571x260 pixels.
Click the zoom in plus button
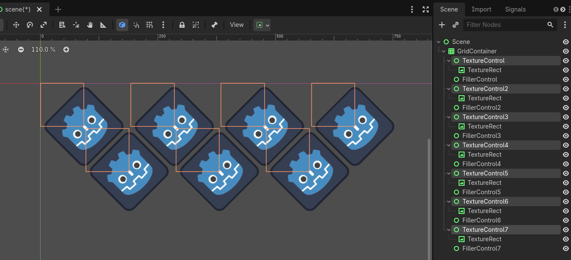click(x=66, y=50)
